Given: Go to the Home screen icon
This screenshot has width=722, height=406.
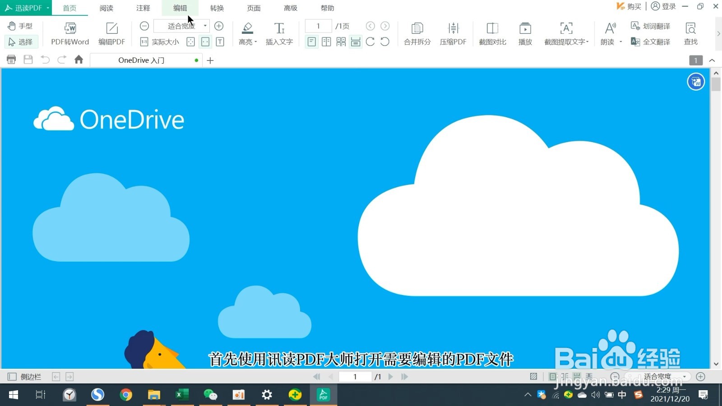Looking at the screenshot, I should (x=79, y=60).
